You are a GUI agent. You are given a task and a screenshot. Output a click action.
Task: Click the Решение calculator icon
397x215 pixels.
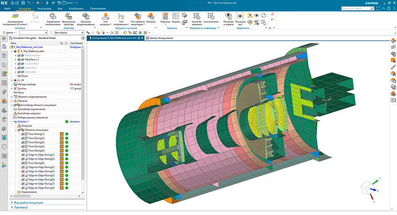(165, 16)
